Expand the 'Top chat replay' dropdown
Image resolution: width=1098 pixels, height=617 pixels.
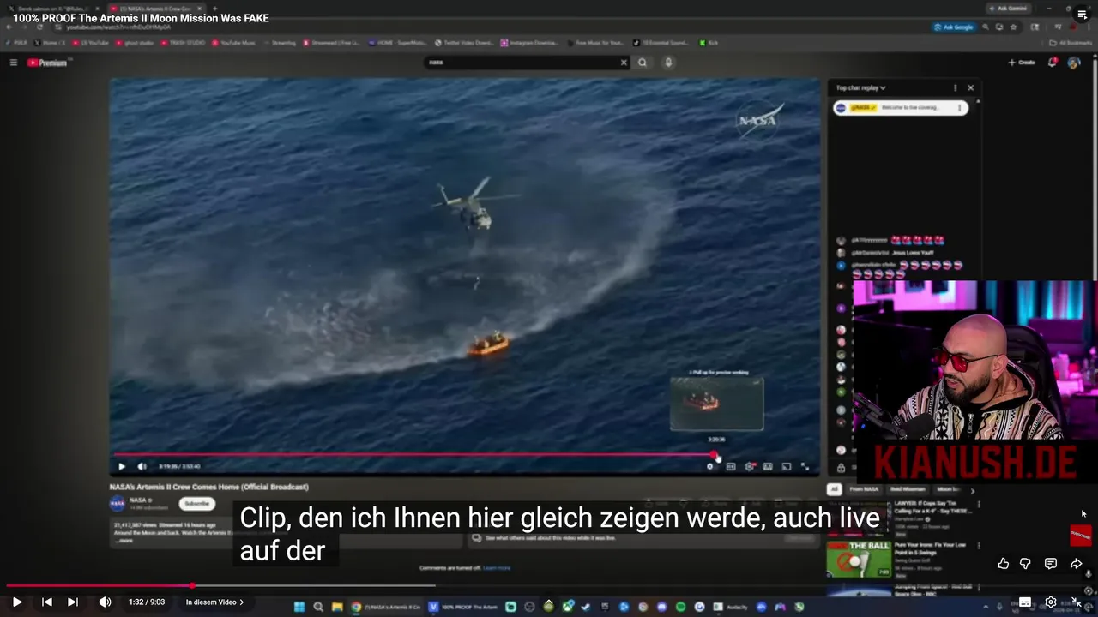[x=861, y=87]
